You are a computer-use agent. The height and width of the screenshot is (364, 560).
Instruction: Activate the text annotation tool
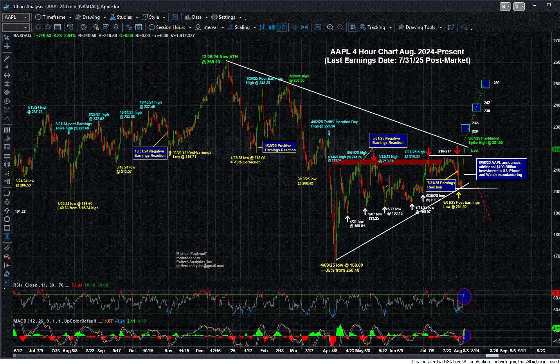click(x=7, y=236)
